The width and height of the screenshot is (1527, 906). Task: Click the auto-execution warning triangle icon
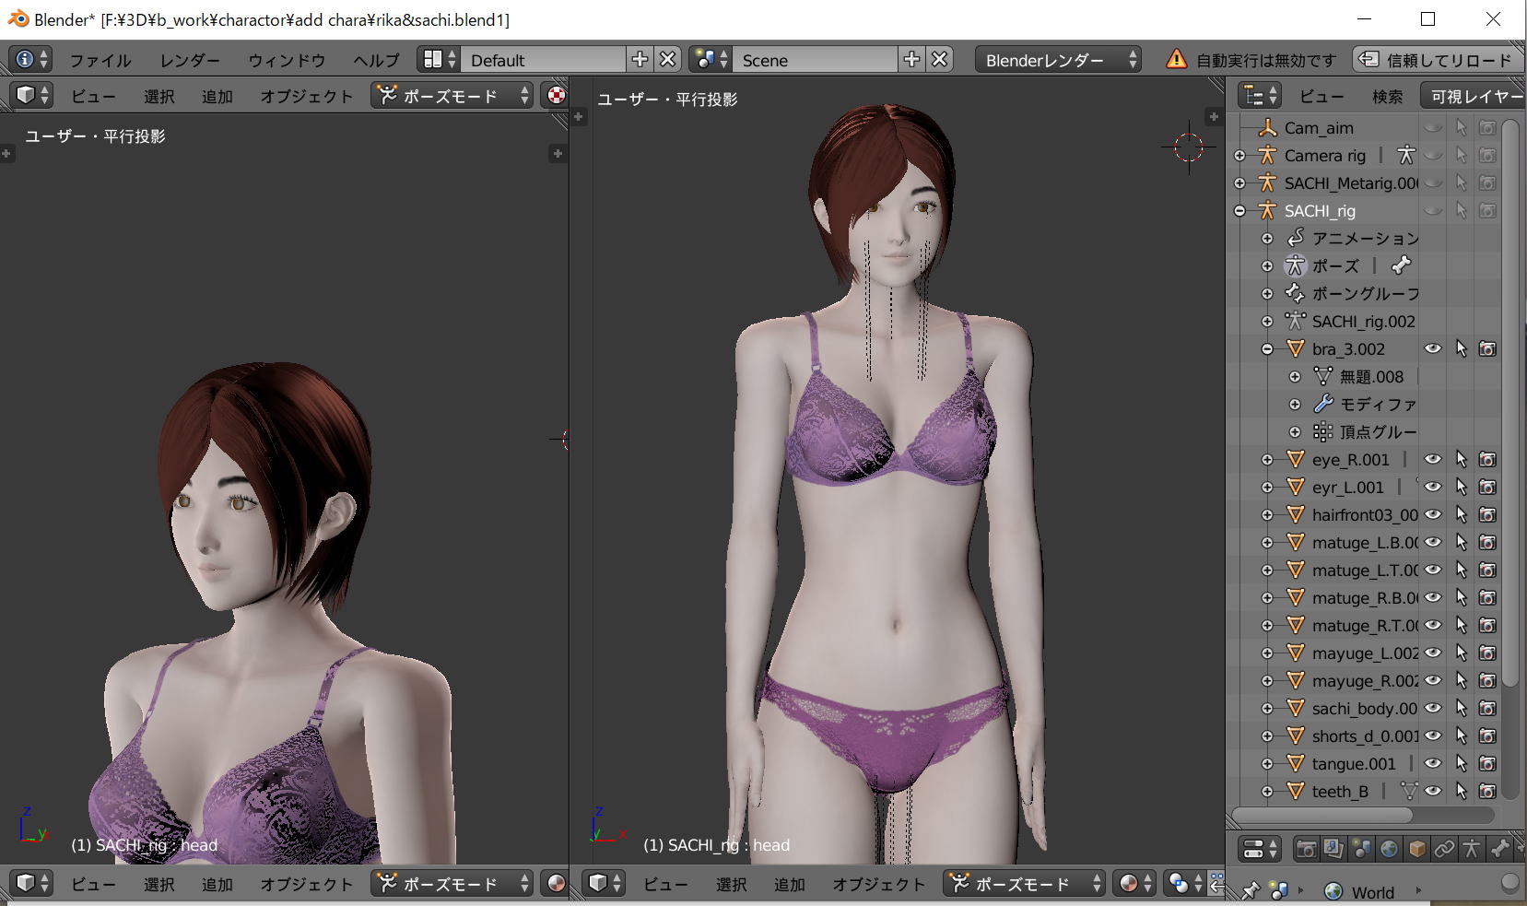(x=1176, y=60)
